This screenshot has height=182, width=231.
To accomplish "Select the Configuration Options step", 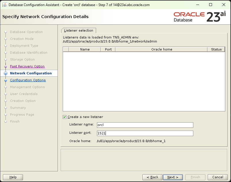I will point(28,80).
